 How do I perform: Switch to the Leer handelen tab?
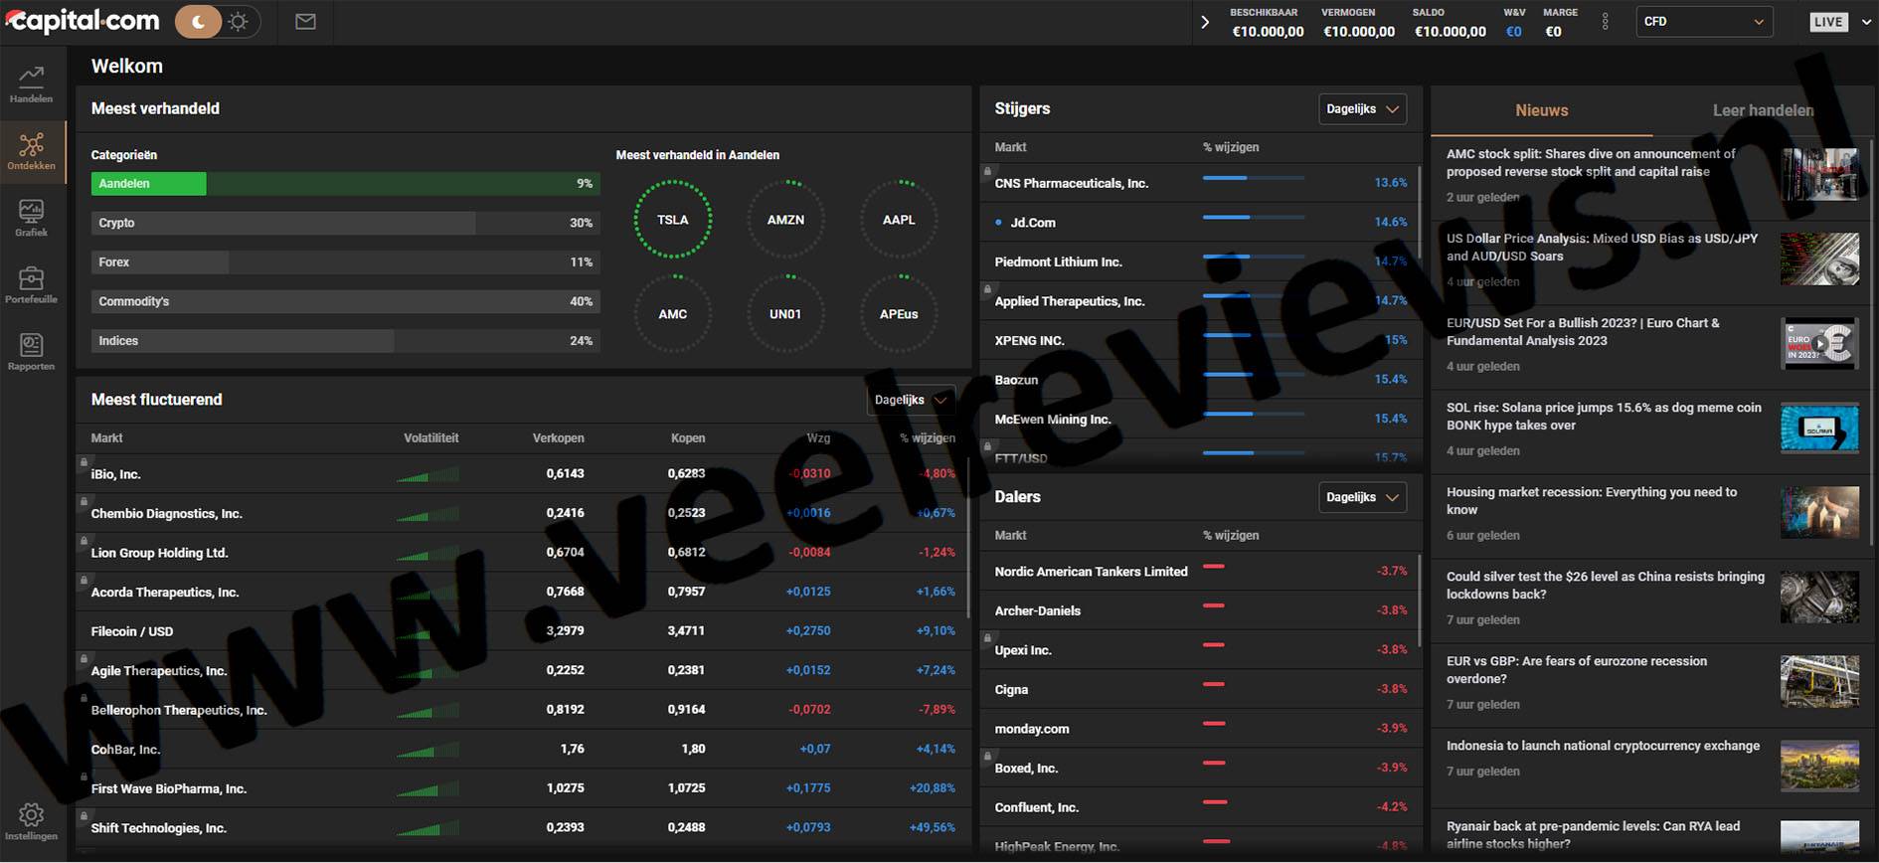(x=1762, y=110)
